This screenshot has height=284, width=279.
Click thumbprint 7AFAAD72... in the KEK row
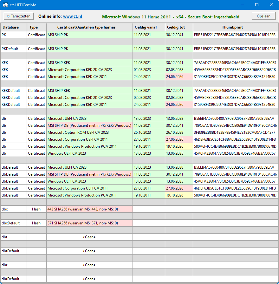(x=236, y=63)
